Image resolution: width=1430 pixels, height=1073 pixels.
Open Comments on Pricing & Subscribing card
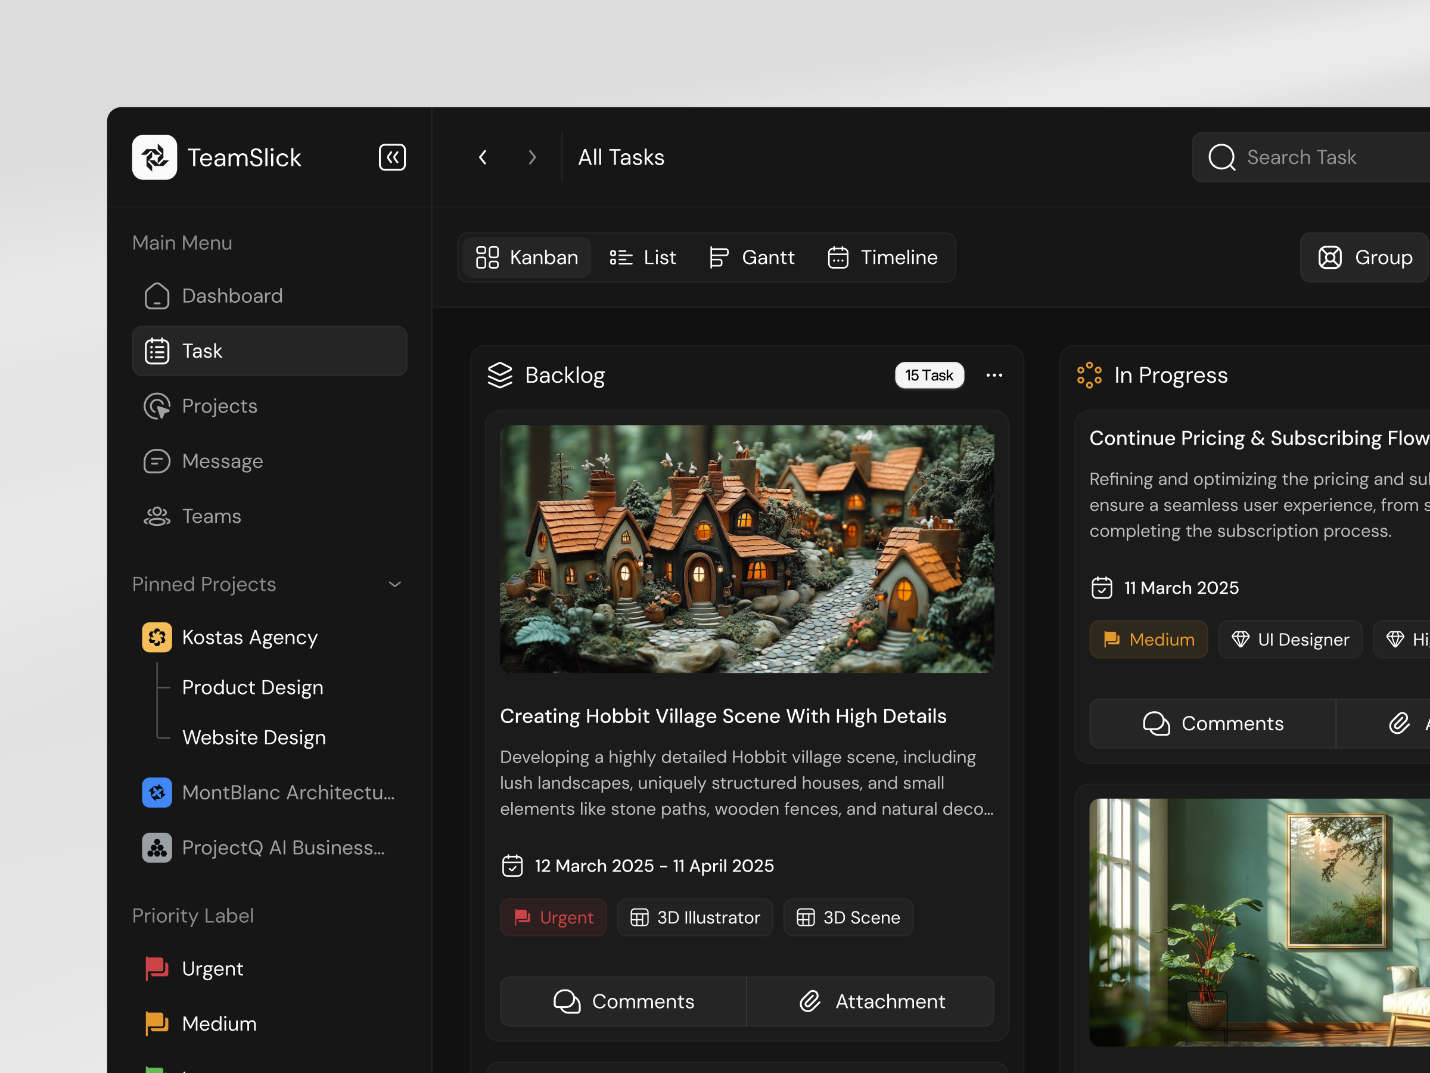[x=1213, y=723]
